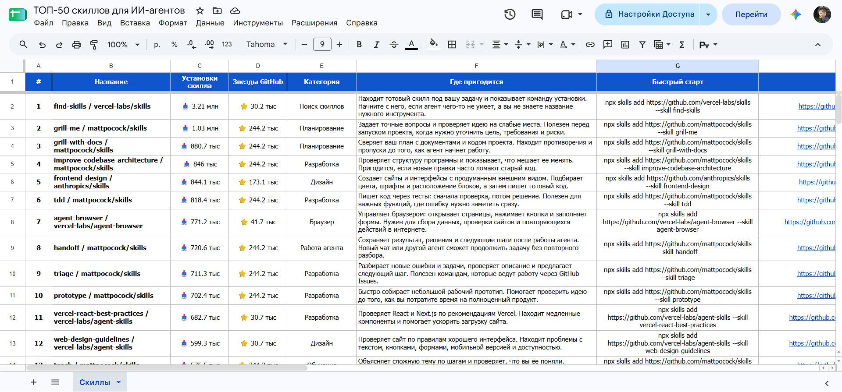Apply percent number format
Image resolution: width=842 pixels, height=392 pixels.
tap(174, 45)
